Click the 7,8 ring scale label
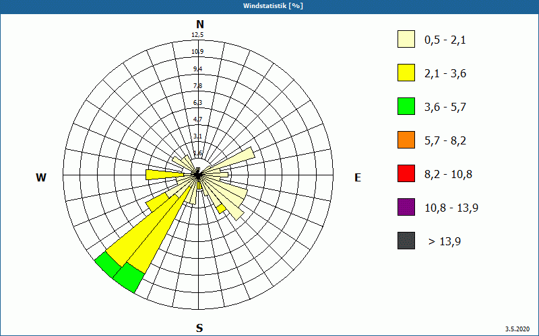 point(198,86)
